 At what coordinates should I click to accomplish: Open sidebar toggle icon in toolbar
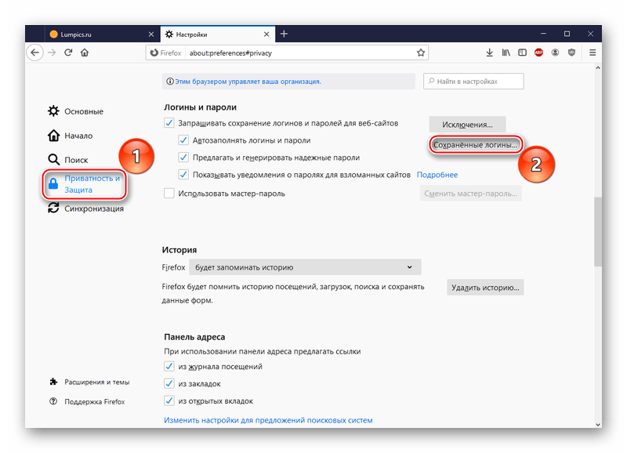click(521, 53)
